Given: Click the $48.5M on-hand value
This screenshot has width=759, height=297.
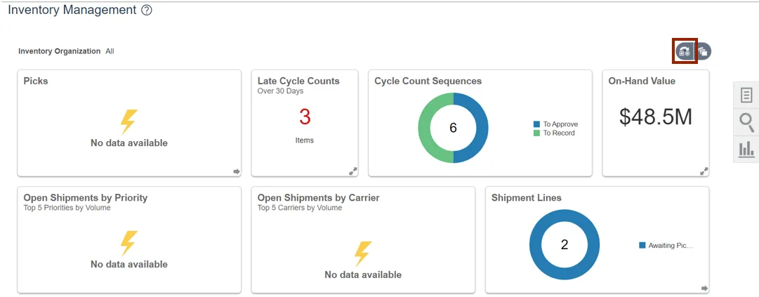Looking at the screenshot, I should 655,117.
